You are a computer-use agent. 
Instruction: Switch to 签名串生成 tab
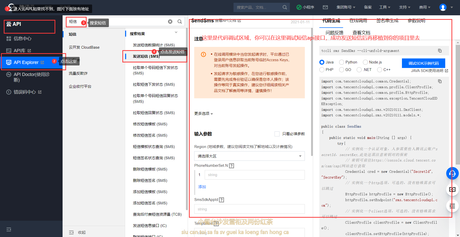(x=387, y=21)
